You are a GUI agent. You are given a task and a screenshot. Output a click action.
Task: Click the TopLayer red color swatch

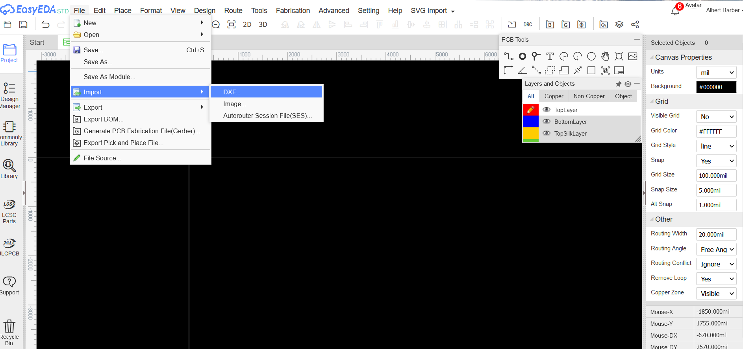(530, 110)
